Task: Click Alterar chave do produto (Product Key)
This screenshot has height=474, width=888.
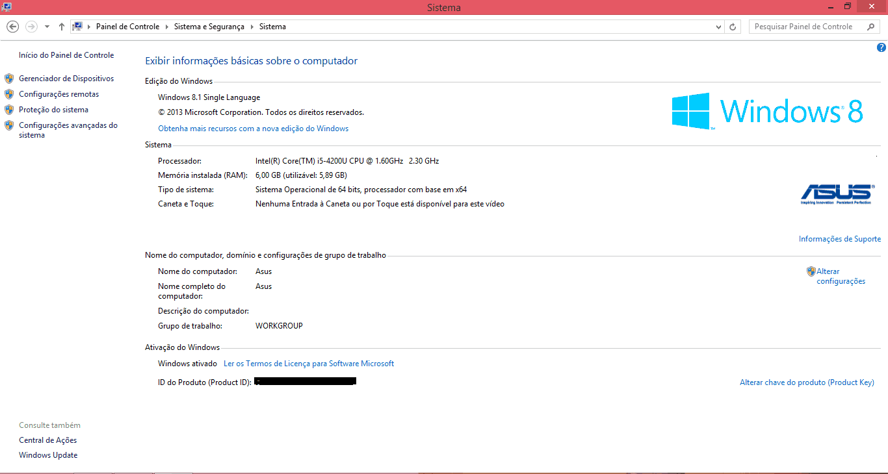Action: (807, 382)
